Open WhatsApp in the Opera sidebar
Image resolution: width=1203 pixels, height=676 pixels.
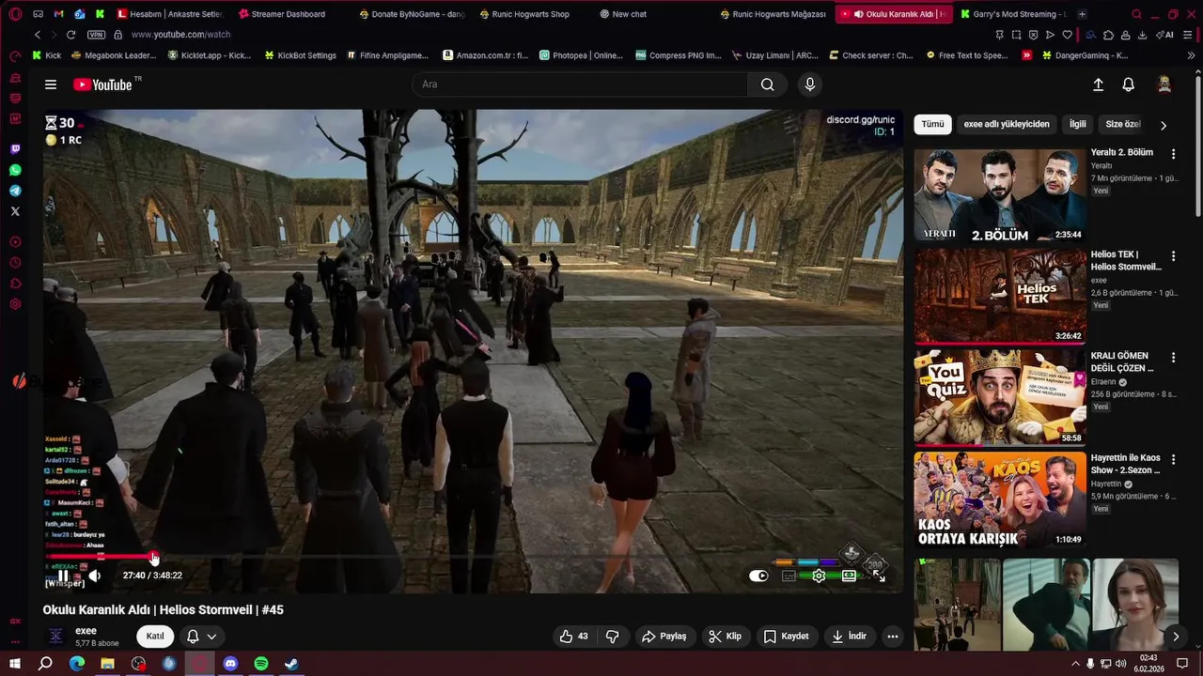[15, 170]
